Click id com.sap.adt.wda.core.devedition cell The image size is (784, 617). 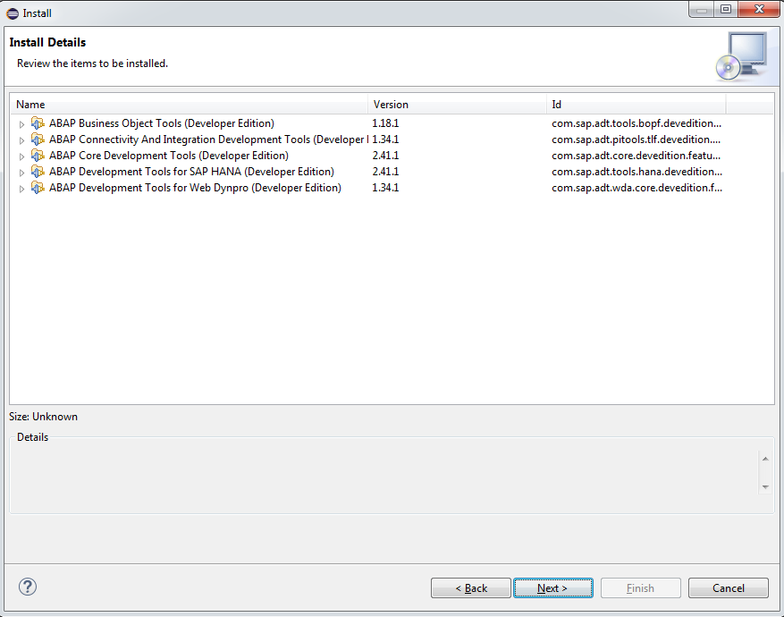point(636,188)
